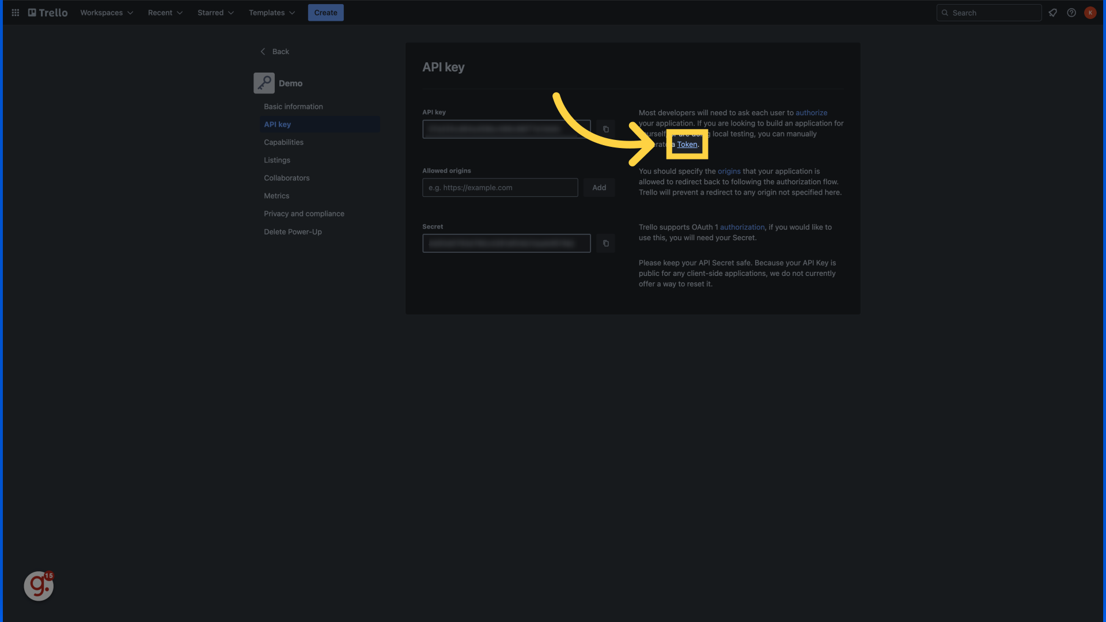Select API key in sidebar
The image size is (1106, 622).
319,124
